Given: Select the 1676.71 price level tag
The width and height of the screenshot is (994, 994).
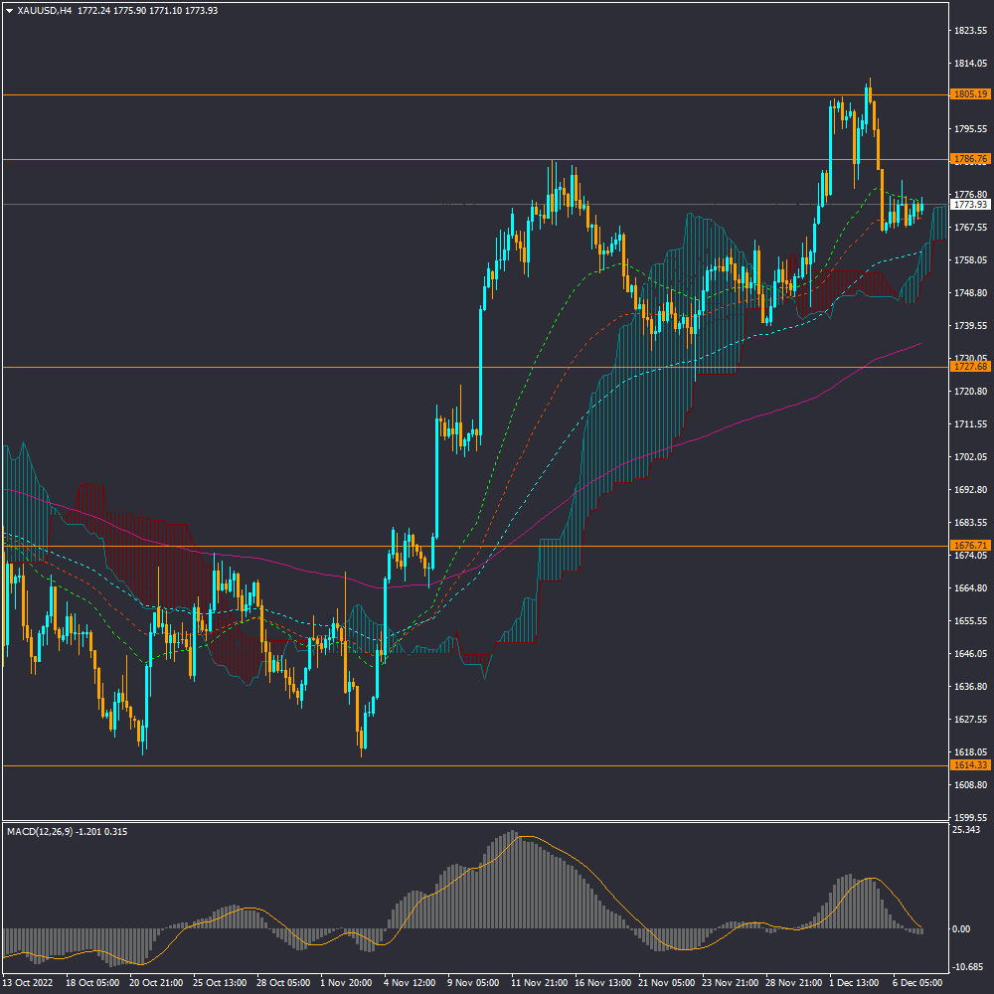Looking at the screenshot, I should pos(969,546).
